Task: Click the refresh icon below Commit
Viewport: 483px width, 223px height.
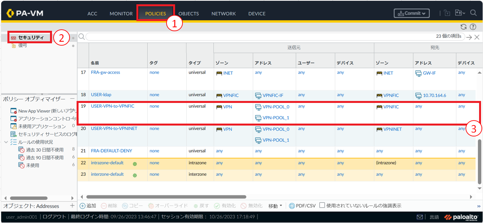Action: point(463,27)
